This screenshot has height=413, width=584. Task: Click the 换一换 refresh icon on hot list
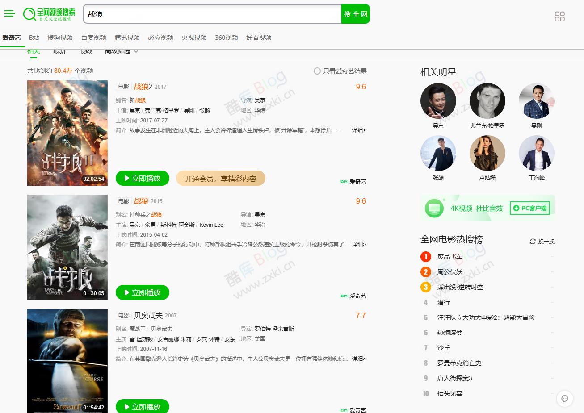pyautogui.click(x=532, y=241)
